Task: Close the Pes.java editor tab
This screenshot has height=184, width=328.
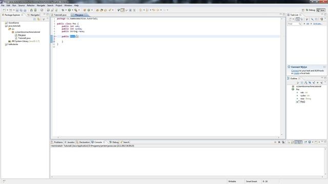Action: pyautogui.click(x=85, y=15)
